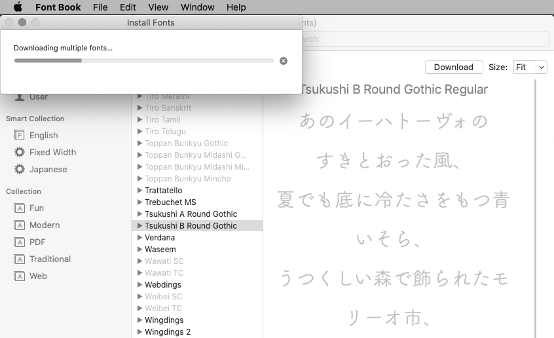Screen dimensions: 554x338
Task: Expand the Trattatello font family
Action: pos(139,191)
